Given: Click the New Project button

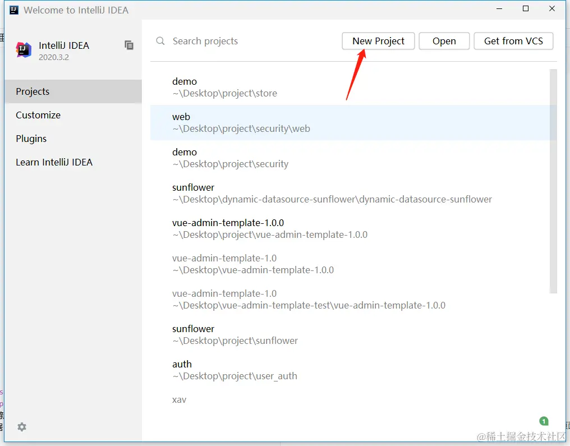Looking at the screenshot, I should [378, 41].
